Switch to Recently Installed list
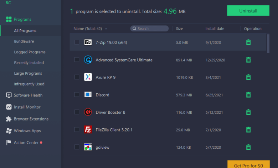Screen dimensions: 278x168 (x=29, y=63)
